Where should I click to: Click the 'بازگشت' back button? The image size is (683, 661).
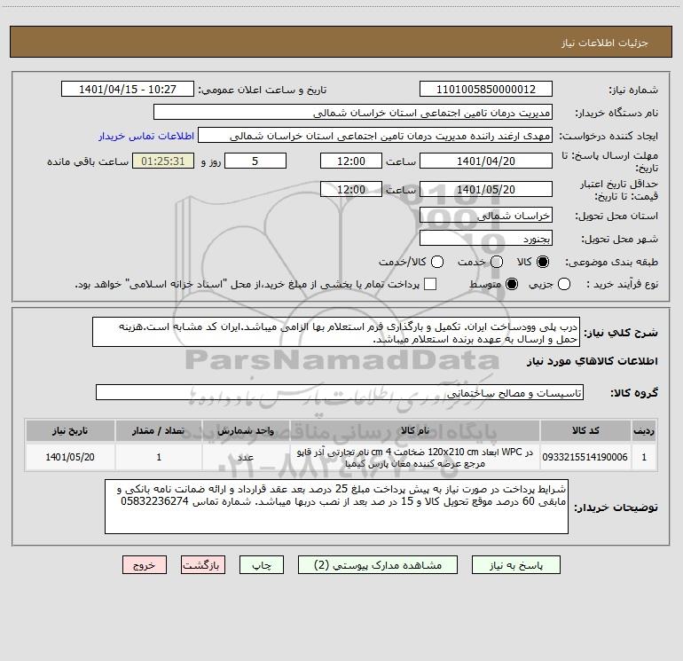click(x=203, y=565)
